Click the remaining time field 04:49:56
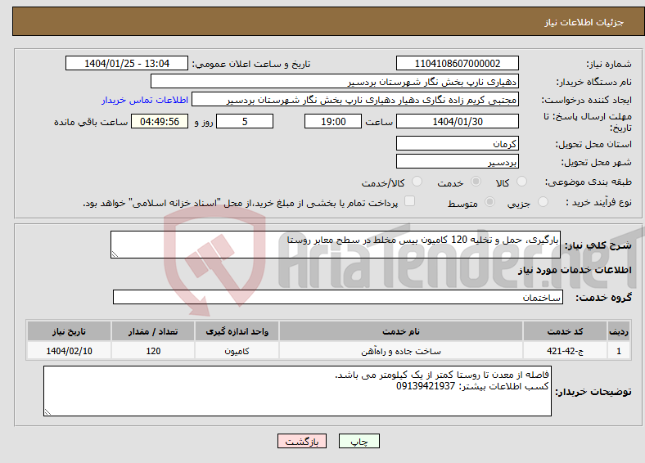Viewport: 645px width, 463px height. pyautogui.click(x=160, y=121)
